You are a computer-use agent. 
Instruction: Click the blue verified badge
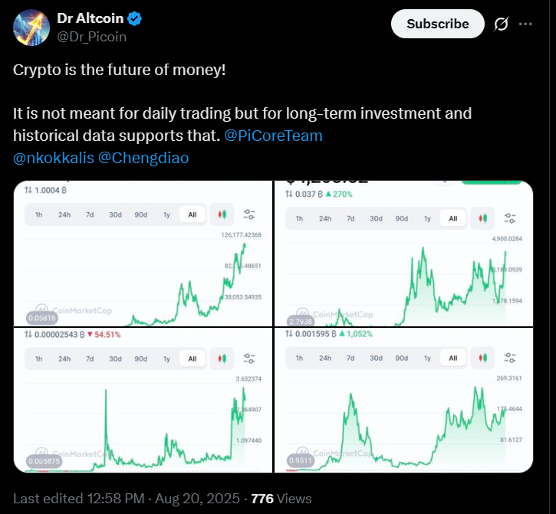click(135, 18)
